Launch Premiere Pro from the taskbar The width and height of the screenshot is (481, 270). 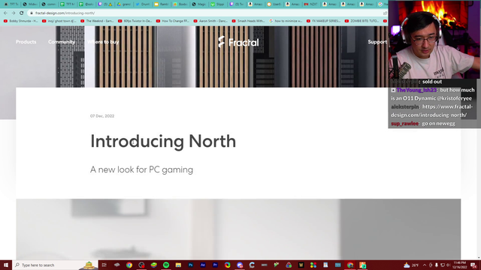click(x=215, y=265)
